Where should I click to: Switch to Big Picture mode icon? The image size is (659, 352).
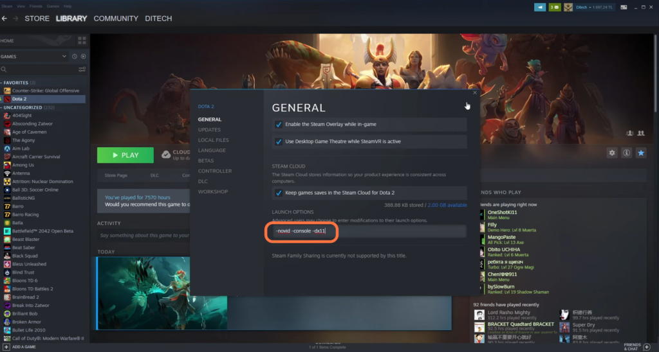click(x=624, y=7)
